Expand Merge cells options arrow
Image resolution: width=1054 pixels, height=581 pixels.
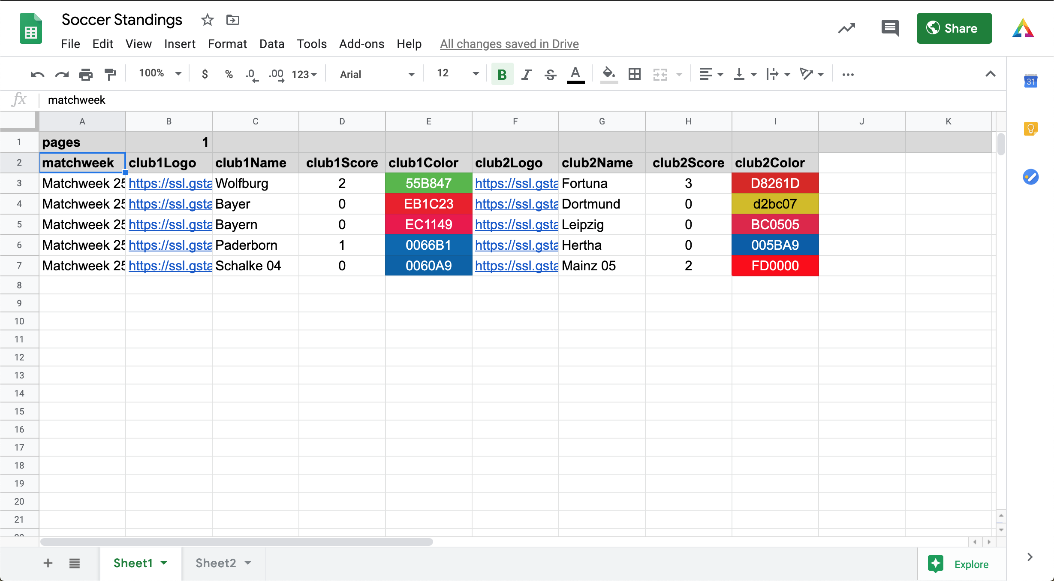click(679, 75)
